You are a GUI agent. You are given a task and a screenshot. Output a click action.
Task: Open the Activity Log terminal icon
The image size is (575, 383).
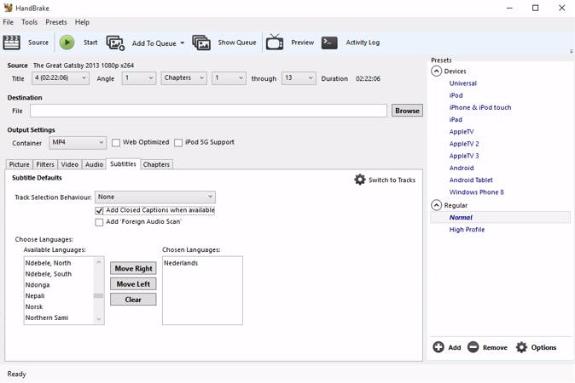329,43
